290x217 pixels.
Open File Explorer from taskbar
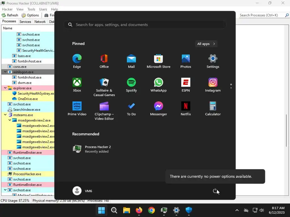point(127,210)
